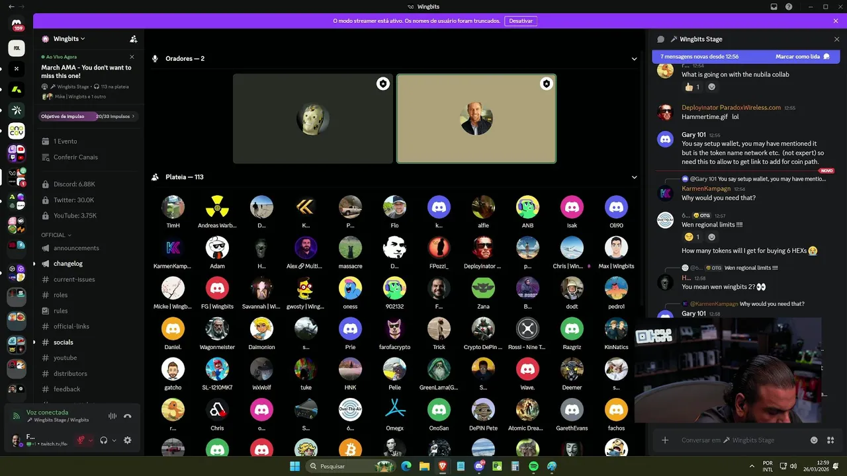Open user settings gear icon

click(x=128, y=440)
